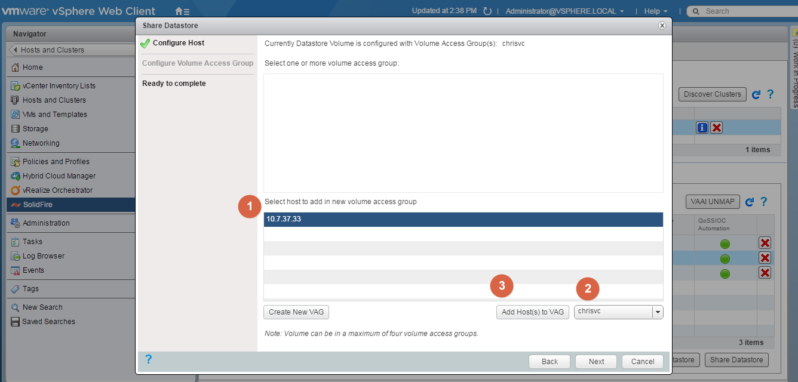Open New Search in the Navigator

(42, 307)
